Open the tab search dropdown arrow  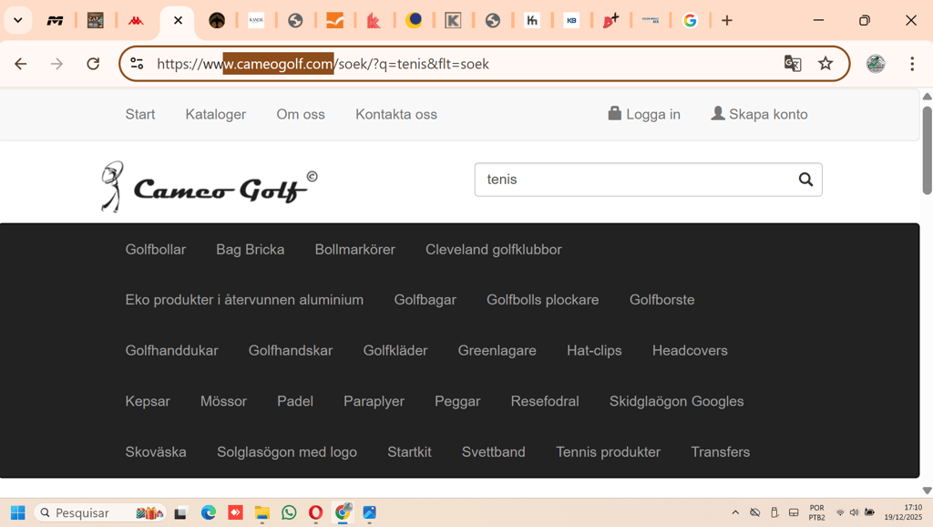pos(18,20)
